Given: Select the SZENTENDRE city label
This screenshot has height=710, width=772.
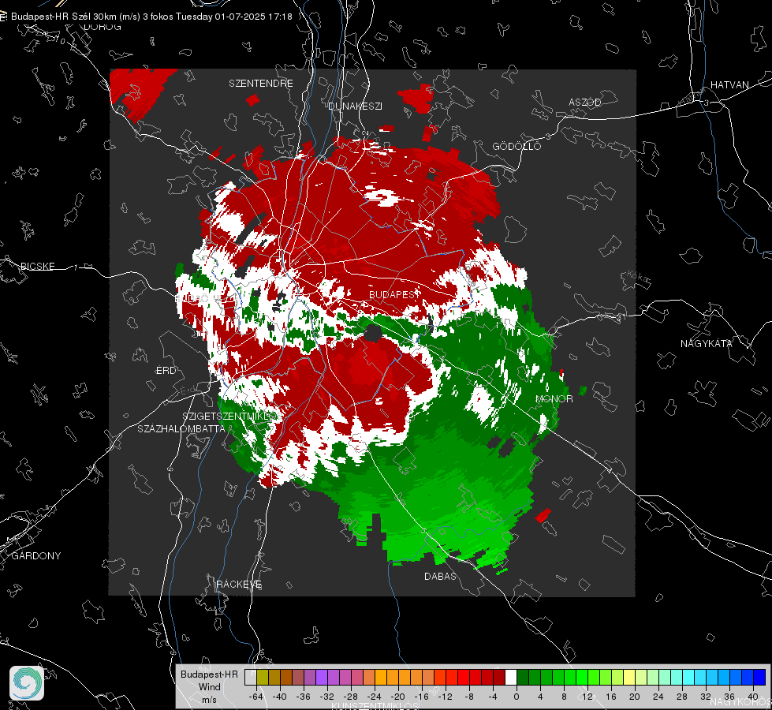Looking at the screenshot, I should tap(261, 84).
